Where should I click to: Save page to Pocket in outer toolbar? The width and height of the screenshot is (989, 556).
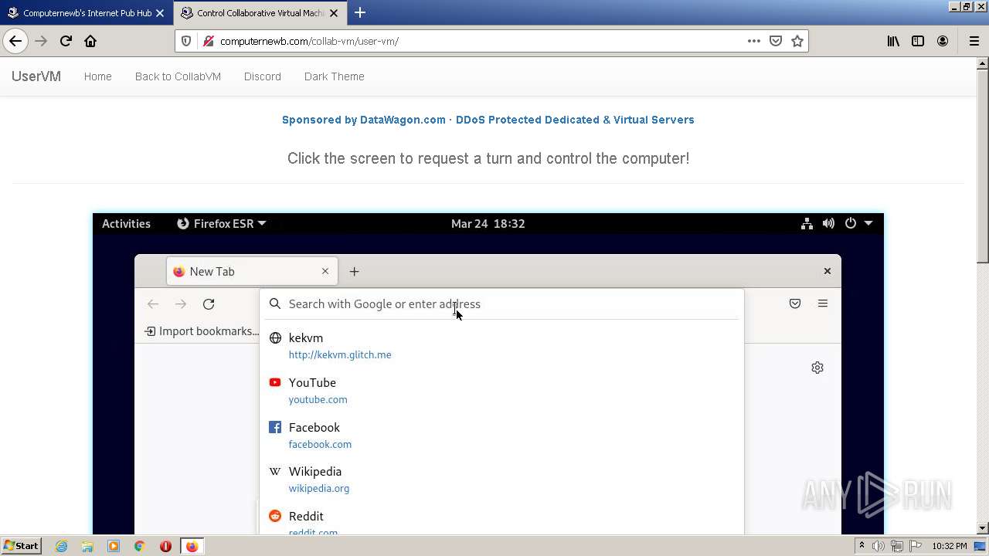(x=776, y=41)
